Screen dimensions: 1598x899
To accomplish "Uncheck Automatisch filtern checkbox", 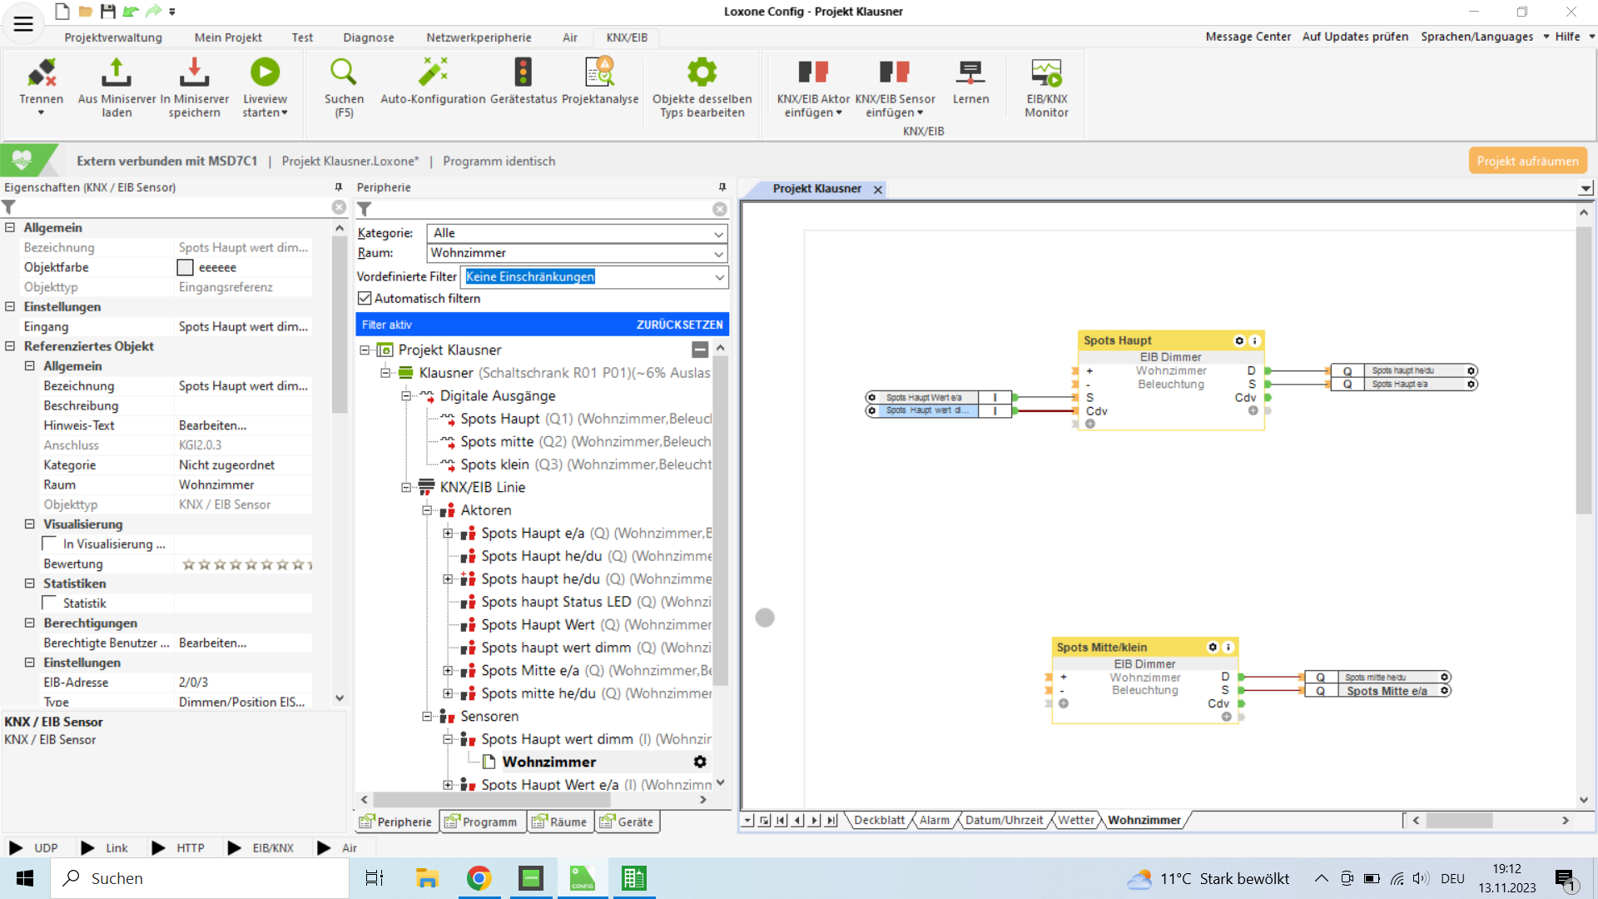I will coord(365,299).
